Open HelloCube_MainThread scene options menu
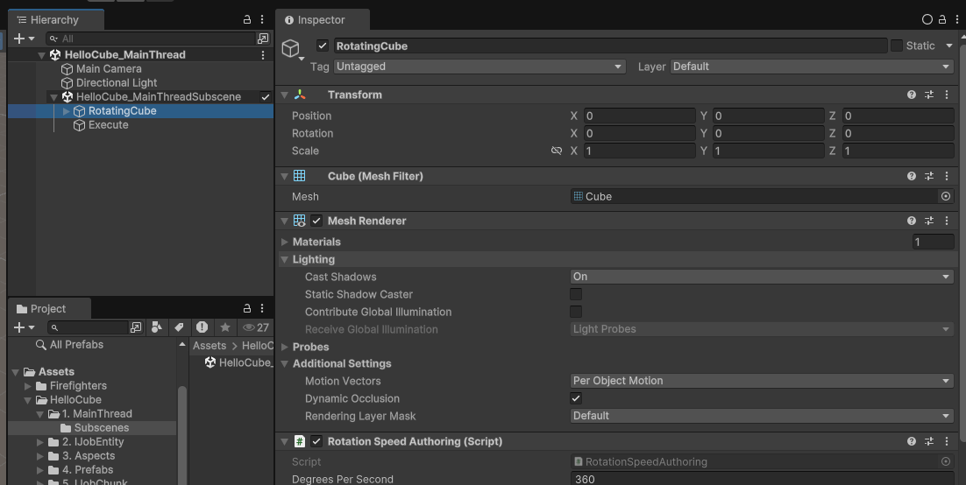This screenshot has height=485, width=966. pos(263,55)
